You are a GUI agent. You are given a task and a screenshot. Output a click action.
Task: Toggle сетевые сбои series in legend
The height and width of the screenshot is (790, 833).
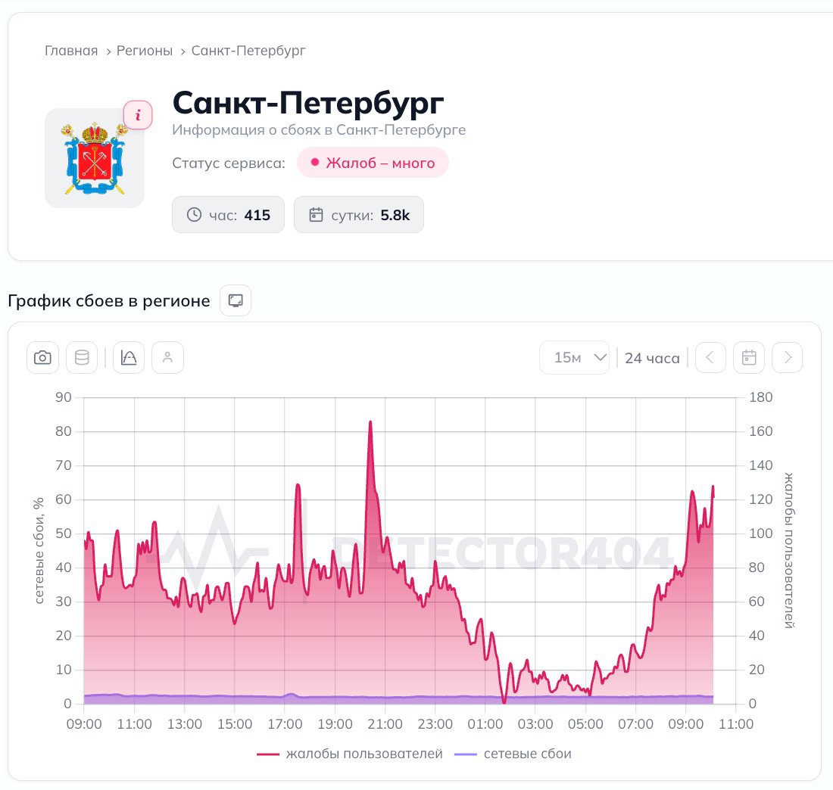[x=513, y=754]
